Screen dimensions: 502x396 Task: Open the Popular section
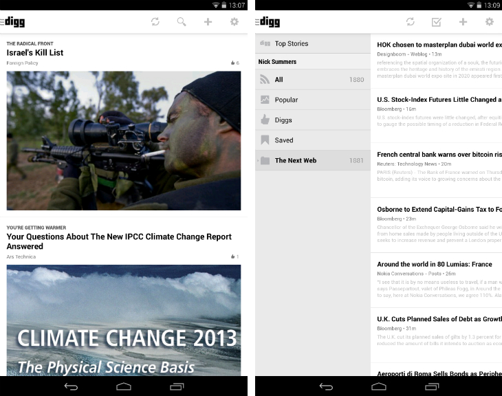[313, 100]
